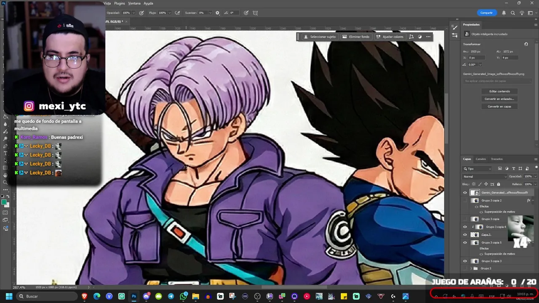
Task: Open the Ventana menu
Action: tap(134, 3)
